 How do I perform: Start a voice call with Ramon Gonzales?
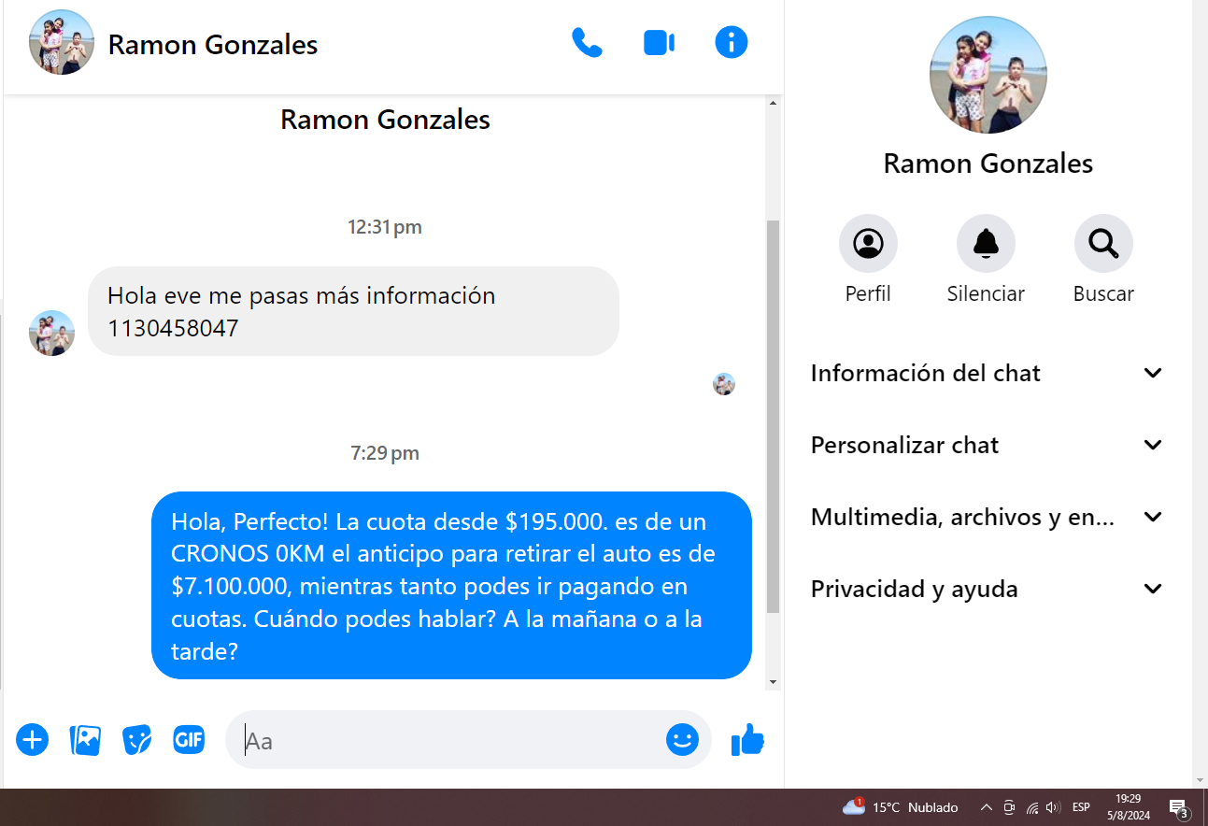pyautogui.click(x=587, y=43)
